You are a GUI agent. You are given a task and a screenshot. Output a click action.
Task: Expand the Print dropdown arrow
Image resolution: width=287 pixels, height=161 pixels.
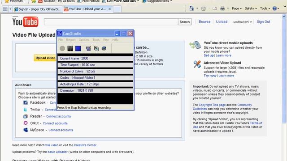click(228, 8)
